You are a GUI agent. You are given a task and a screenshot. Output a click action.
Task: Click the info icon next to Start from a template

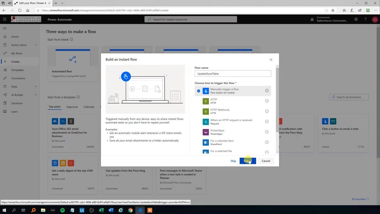tap(78, 97)
